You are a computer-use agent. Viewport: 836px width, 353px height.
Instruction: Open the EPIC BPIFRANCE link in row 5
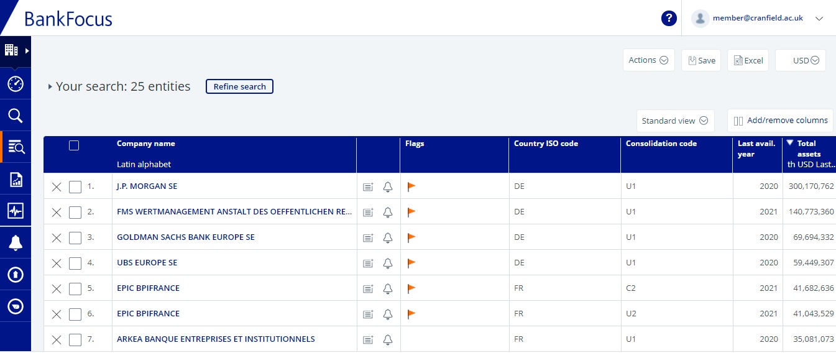click(x=148, y=288)
